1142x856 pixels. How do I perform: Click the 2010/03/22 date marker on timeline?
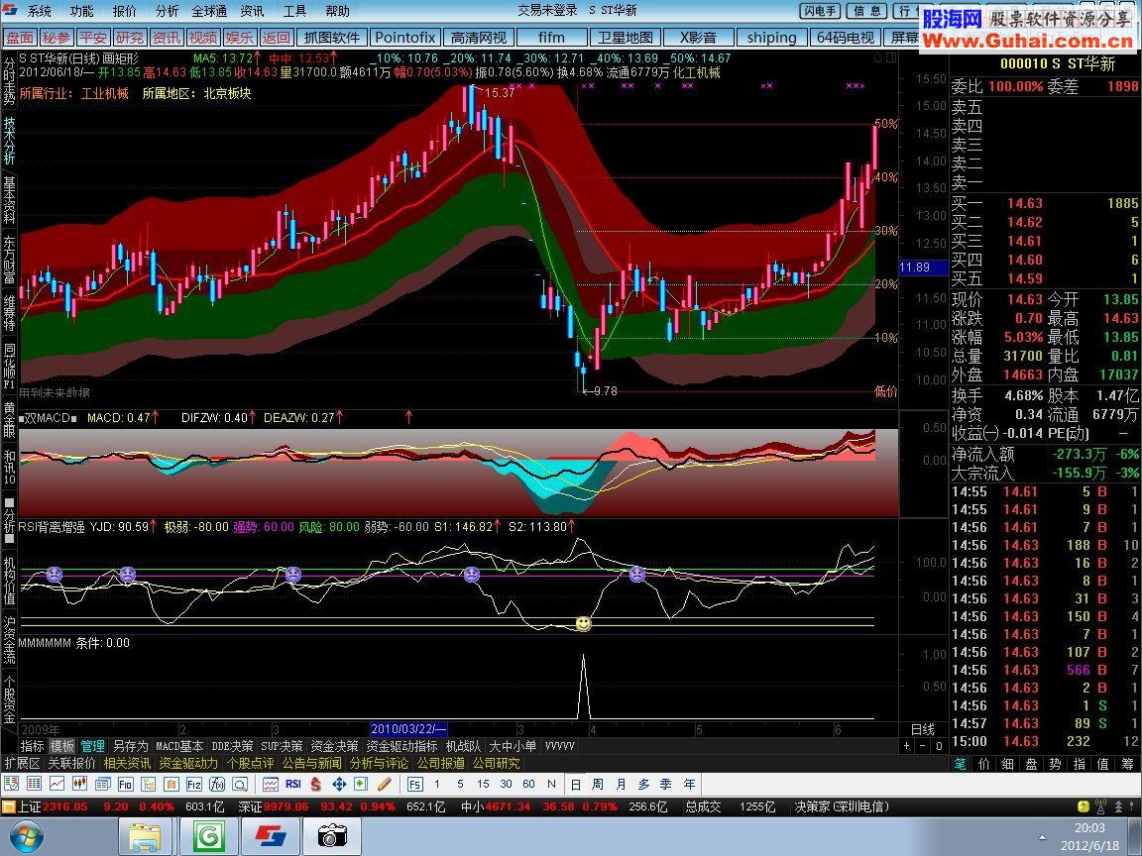408,728
